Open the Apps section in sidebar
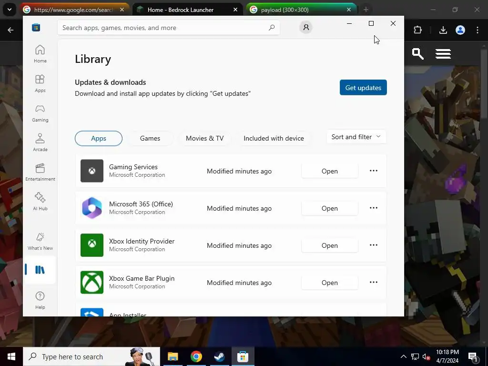 pyautogui.click(x=40, y=83)
